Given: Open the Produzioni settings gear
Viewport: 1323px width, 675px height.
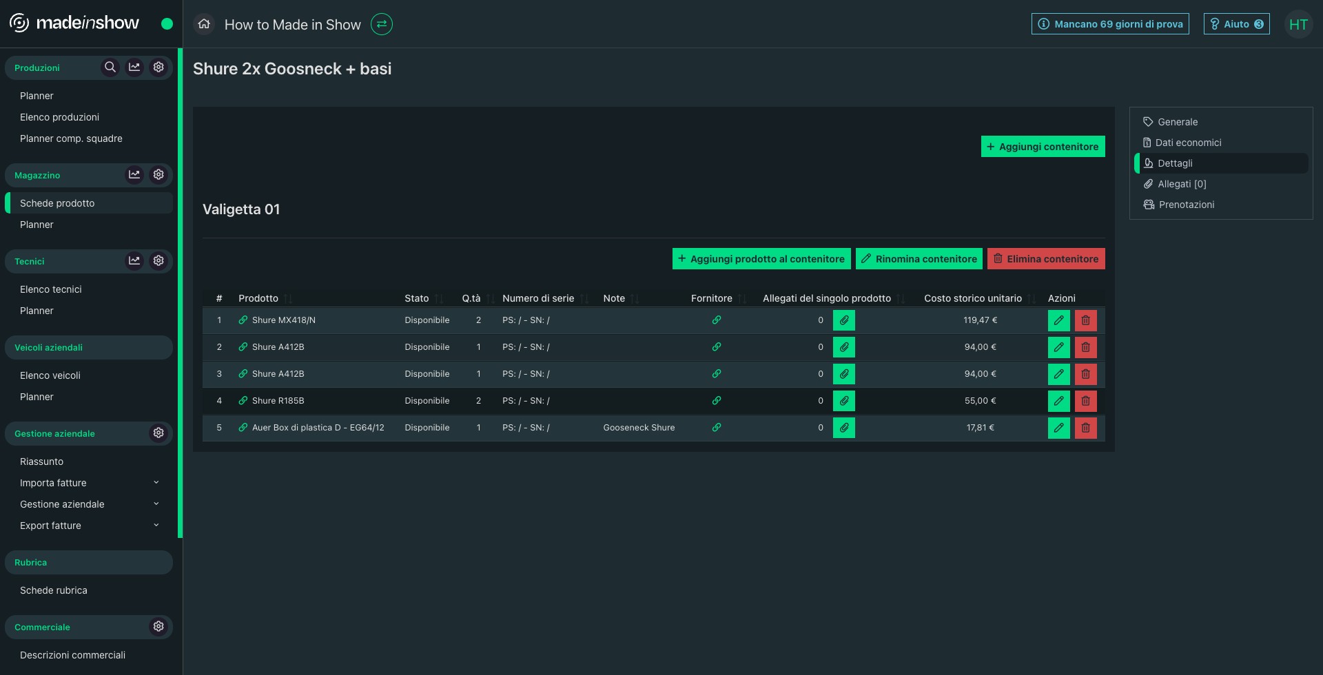Looking at the screenshot, I should (x=158, y=67).
